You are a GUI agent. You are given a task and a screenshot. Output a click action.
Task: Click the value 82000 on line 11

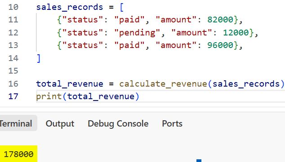tap(220, 20)
